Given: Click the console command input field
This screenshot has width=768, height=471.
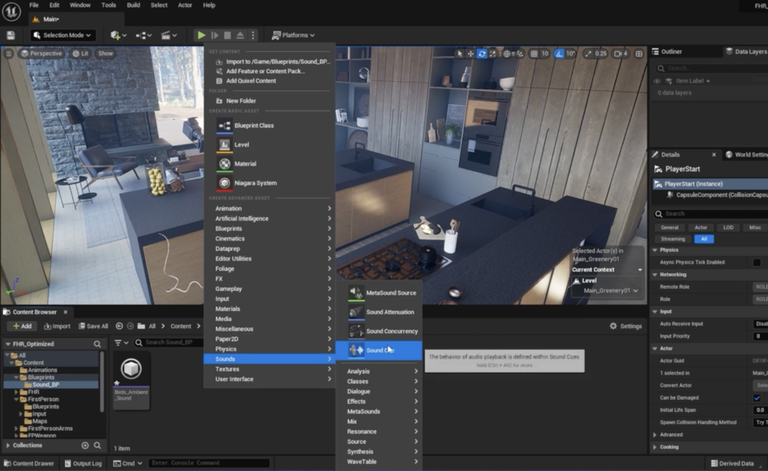Looking at the screenshot, I should click(x=208, y=463).
